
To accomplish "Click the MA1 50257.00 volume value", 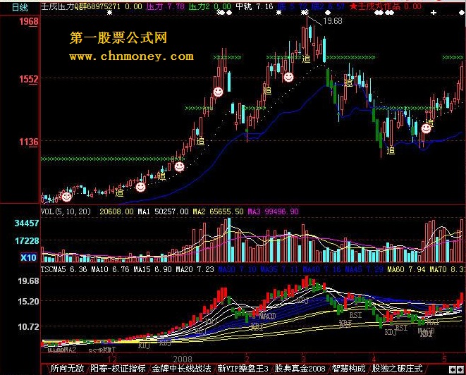I will [x=163, y=211].
